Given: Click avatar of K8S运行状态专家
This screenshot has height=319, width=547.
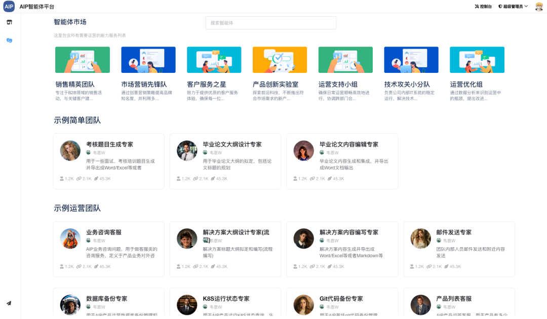Looking at the screenshot, I should 187,305.
